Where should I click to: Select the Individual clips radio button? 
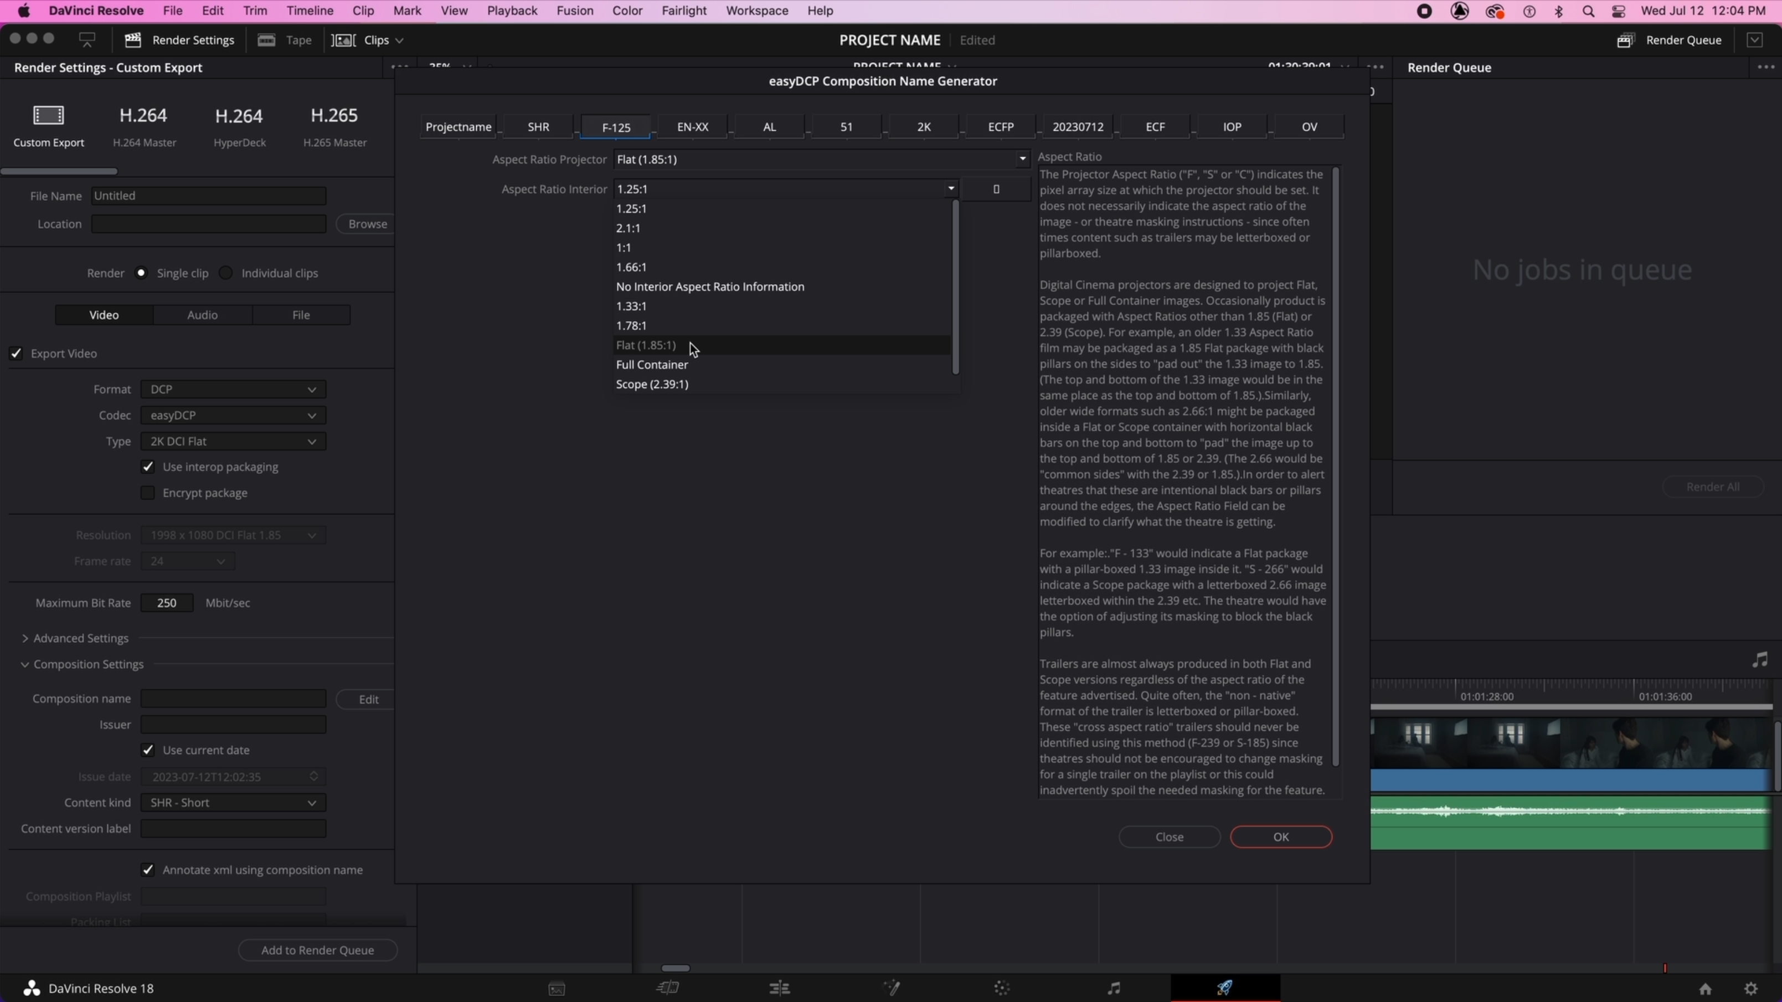225,273
